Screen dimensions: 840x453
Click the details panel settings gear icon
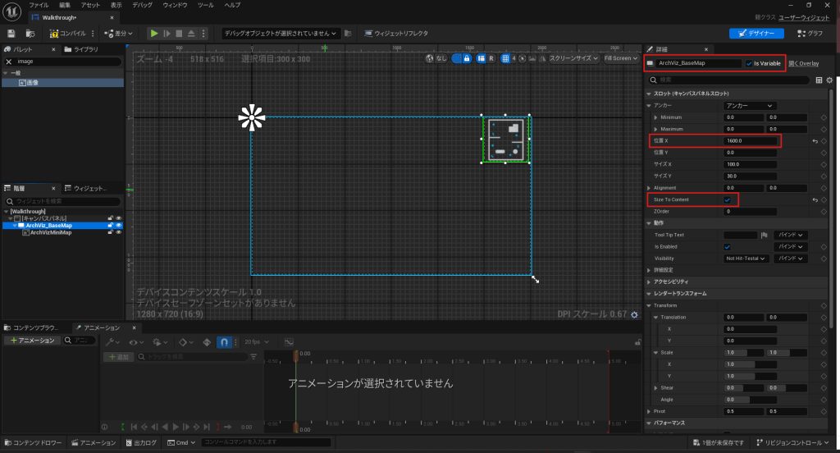pyautogui.click(x=829, y=80)
